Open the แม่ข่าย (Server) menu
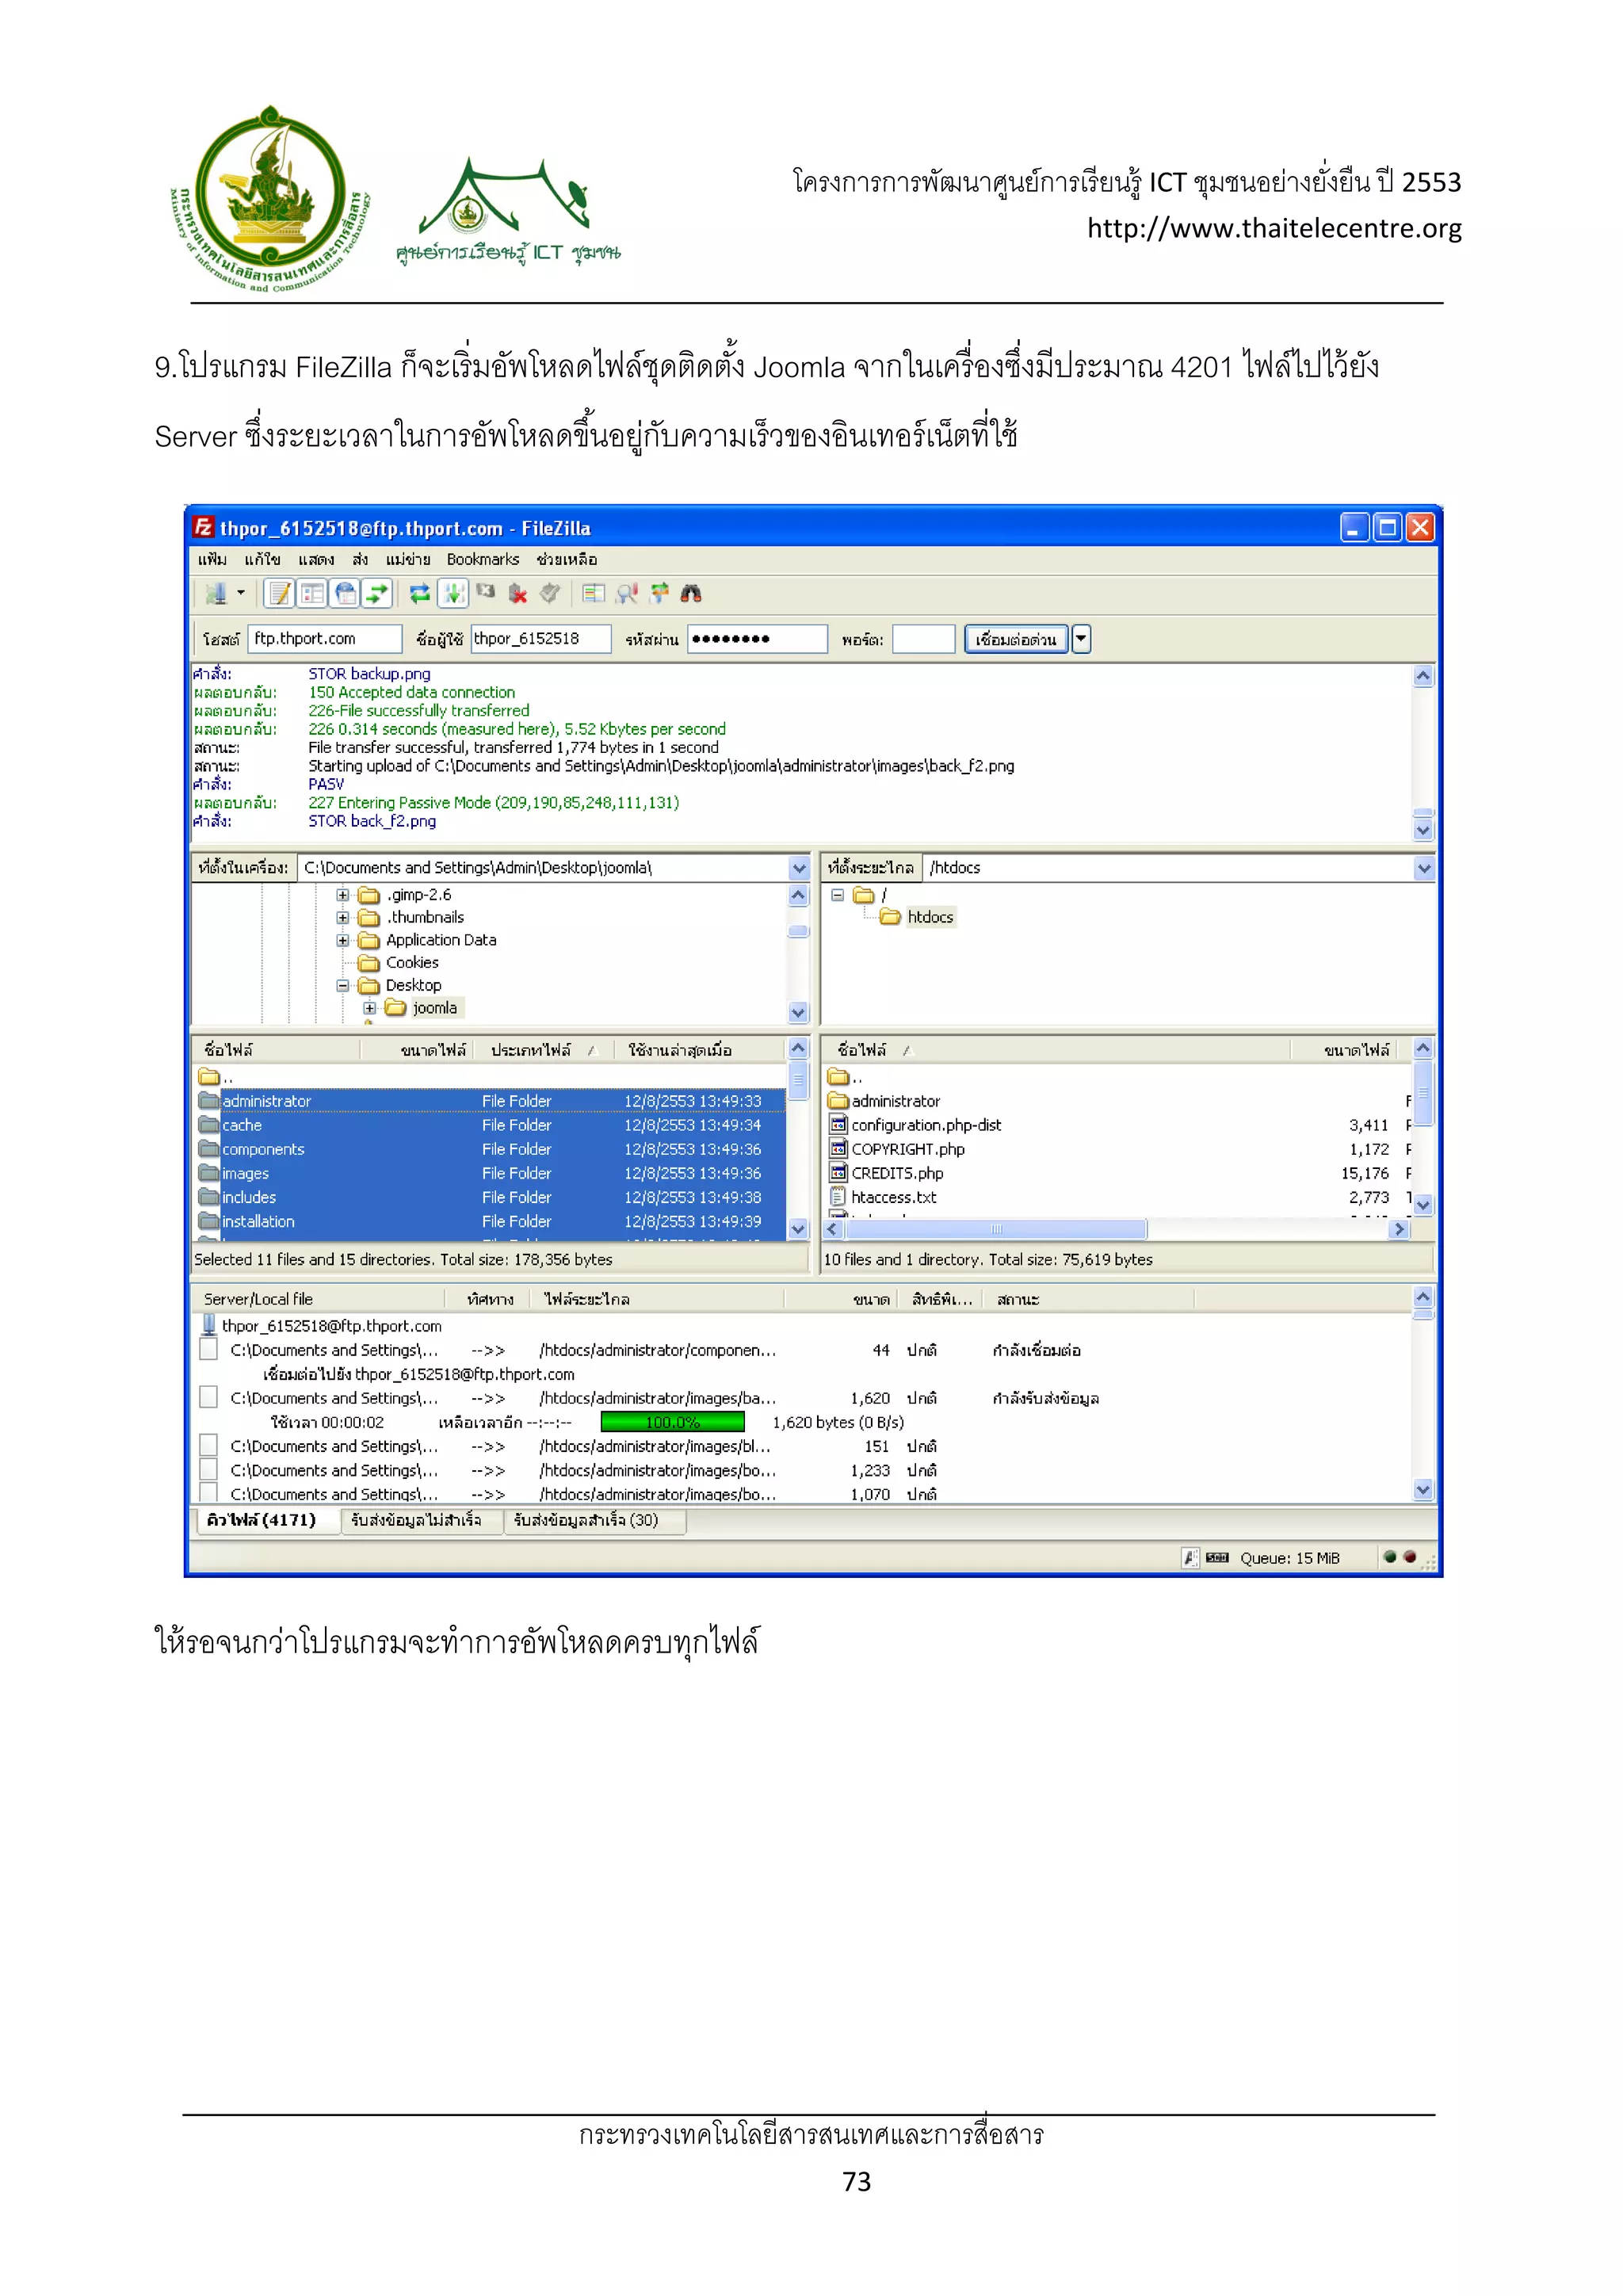1623x2296 pixels. coord(408,559)
